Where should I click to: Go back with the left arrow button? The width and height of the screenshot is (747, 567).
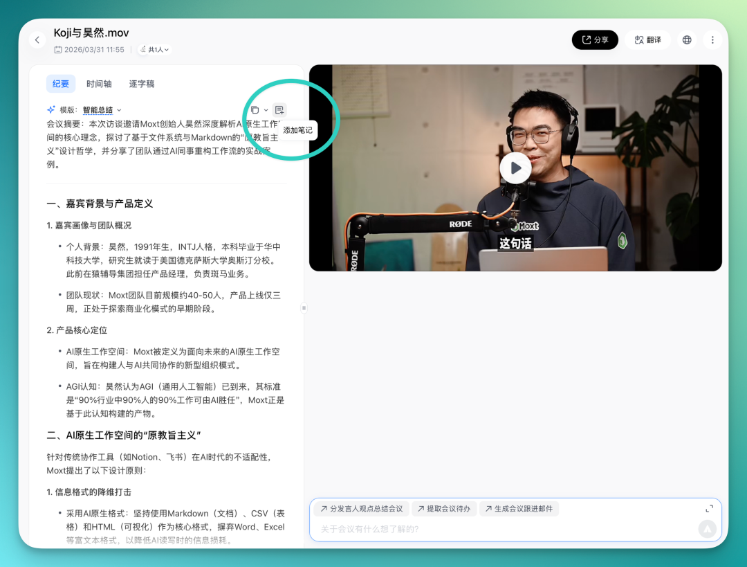tap(37, 40)
